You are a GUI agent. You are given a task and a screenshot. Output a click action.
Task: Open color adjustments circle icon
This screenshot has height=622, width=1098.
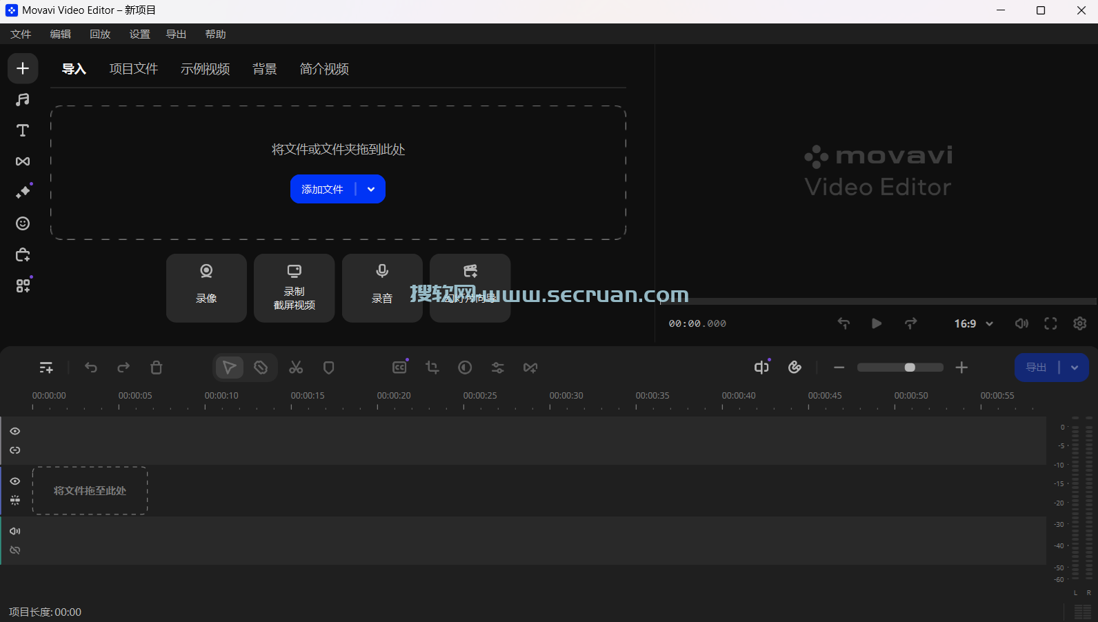pyautogui.click(x=465, y=368)
